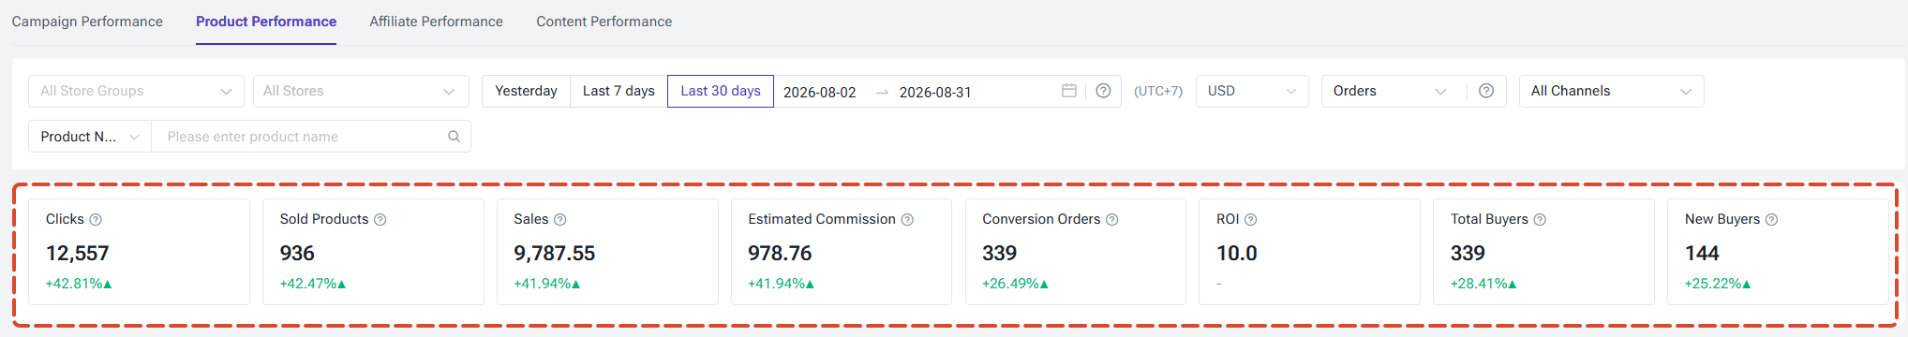Viewport: 1908px width, 337px height.
Task: Click the +25.22% change under New Buyers
Action: 1718,284
